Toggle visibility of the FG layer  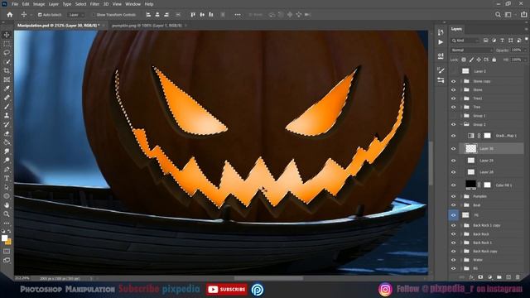[x=453, y=215]
